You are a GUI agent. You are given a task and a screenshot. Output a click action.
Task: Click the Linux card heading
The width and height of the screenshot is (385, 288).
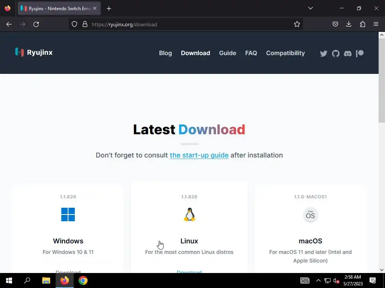tap(189, 241)
